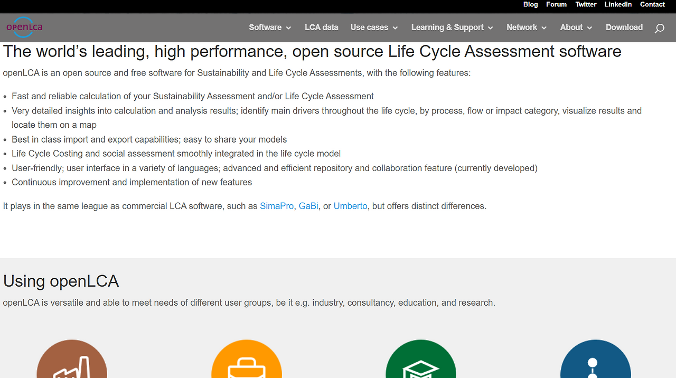Click the bullet 'Continuous improvement and implementation'

click(x=132, y=182)
